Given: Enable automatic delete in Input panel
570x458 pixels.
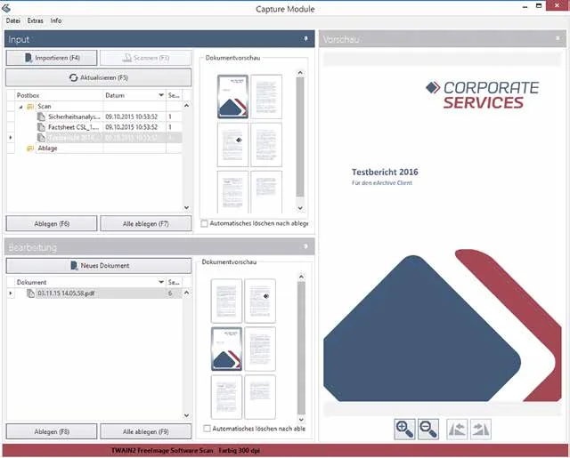Looking at the screenshot, I should (x=204, y=223).
